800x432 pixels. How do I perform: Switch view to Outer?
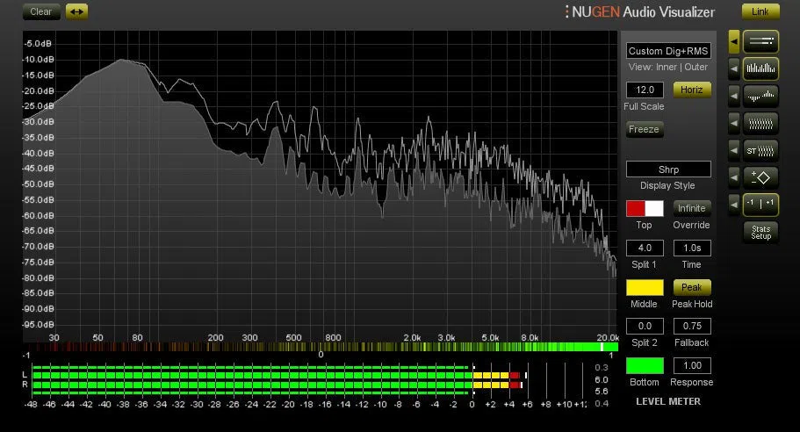(695, 67)
